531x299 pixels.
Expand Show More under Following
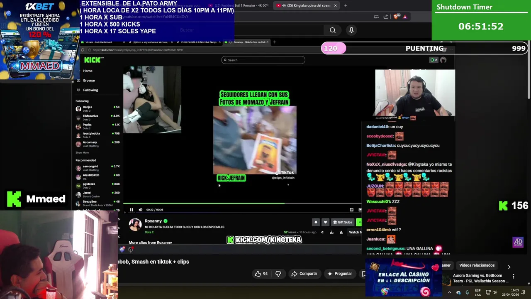coord(82,152)
